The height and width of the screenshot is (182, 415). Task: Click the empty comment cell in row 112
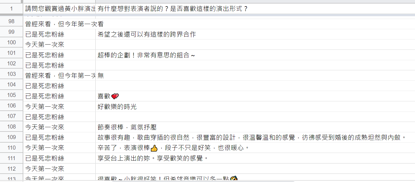255,168
